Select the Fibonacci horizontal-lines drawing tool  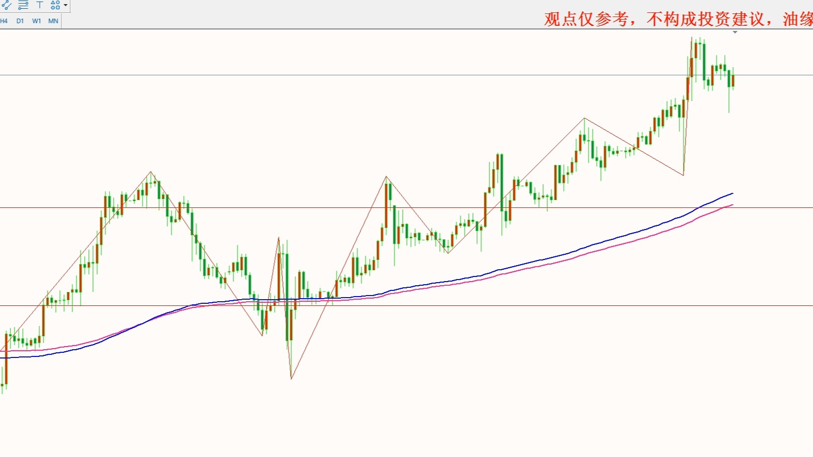click(23, 5)
